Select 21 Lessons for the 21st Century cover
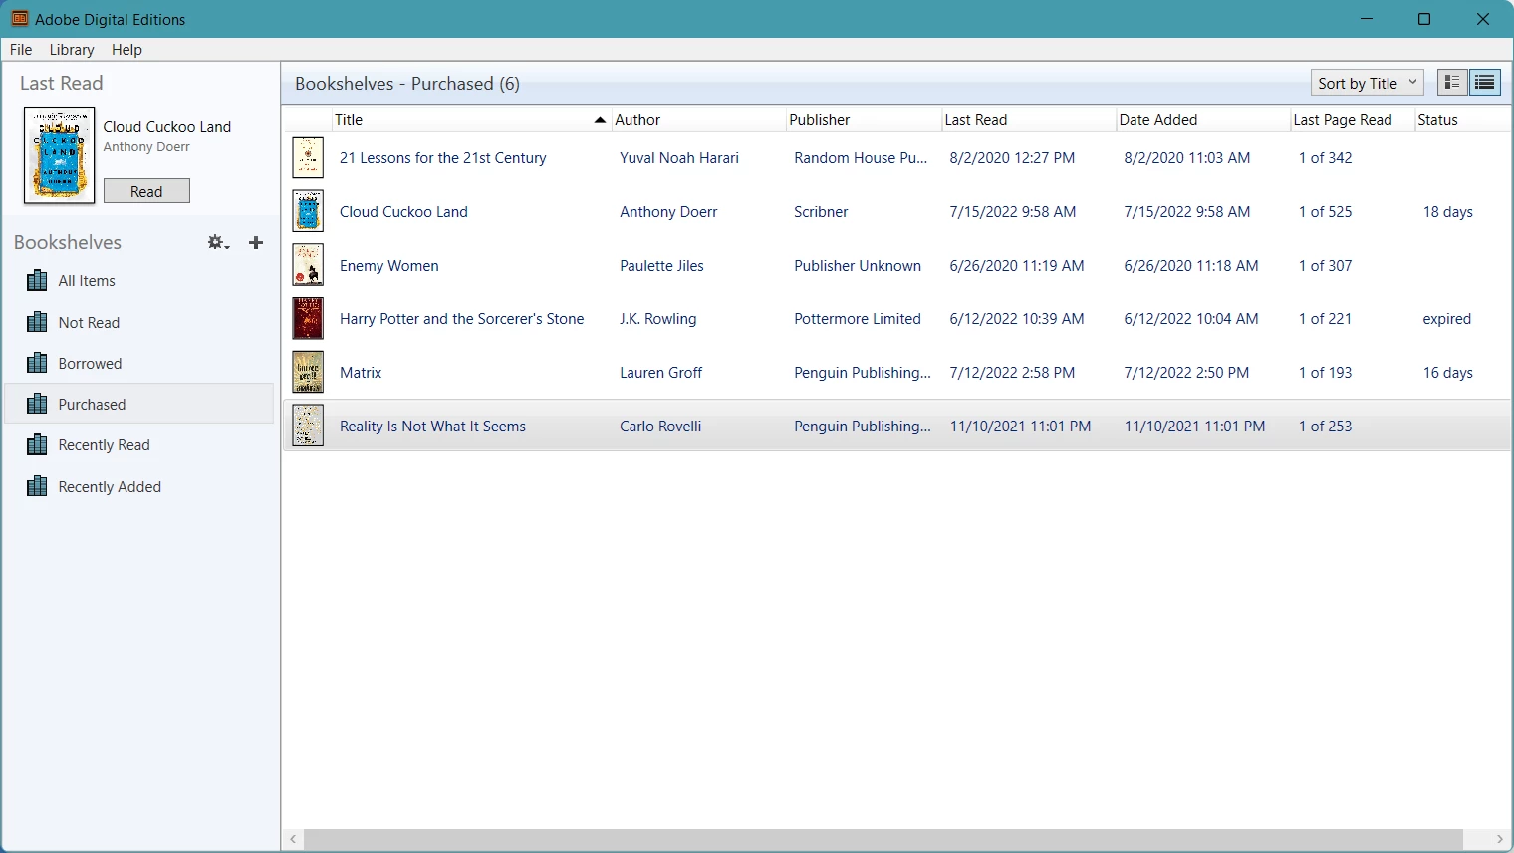1514x853 pixels. coord(308,157)
